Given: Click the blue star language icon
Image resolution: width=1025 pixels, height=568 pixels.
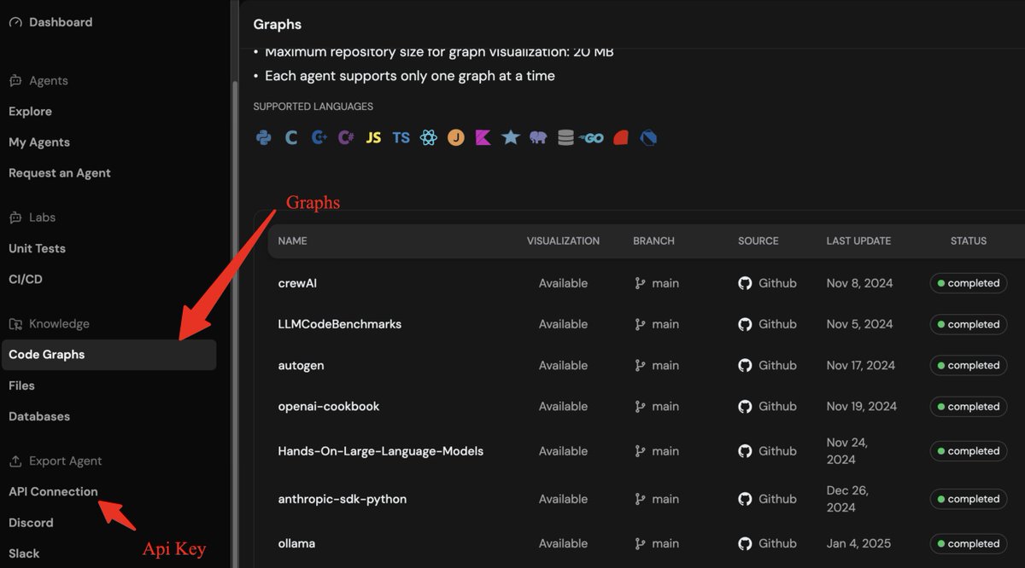Looking at the screenshot, I should tap(510, 137).
